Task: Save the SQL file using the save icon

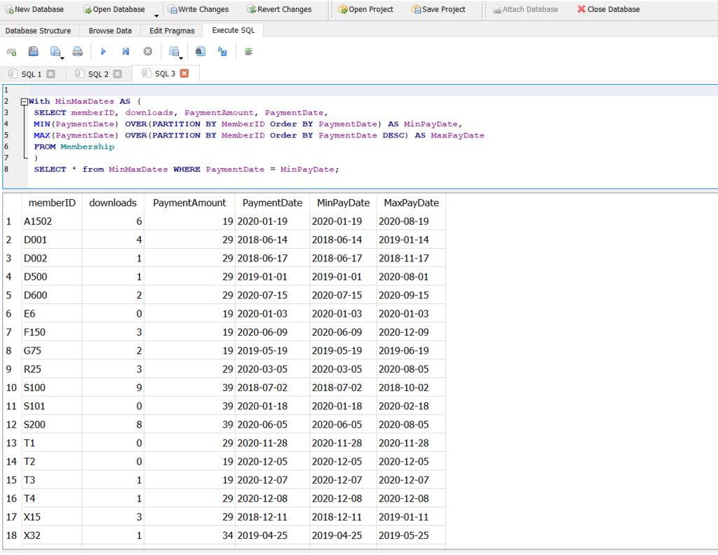Action: click(x=53, y=51)
